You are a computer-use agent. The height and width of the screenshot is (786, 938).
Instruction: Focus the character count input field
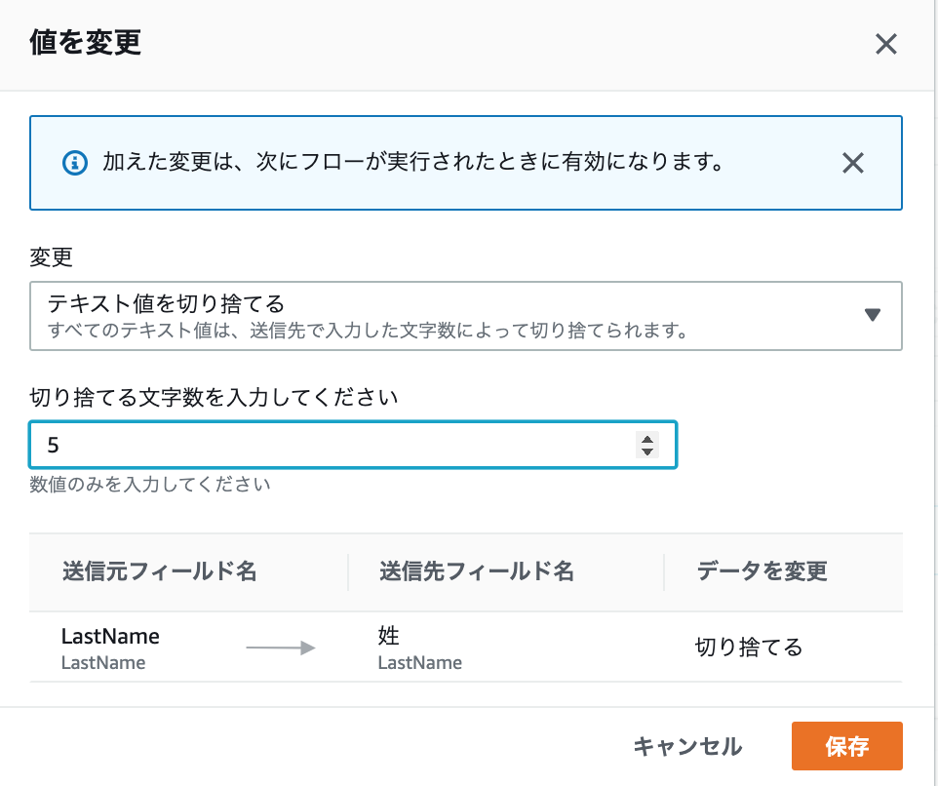click(332, 446)
